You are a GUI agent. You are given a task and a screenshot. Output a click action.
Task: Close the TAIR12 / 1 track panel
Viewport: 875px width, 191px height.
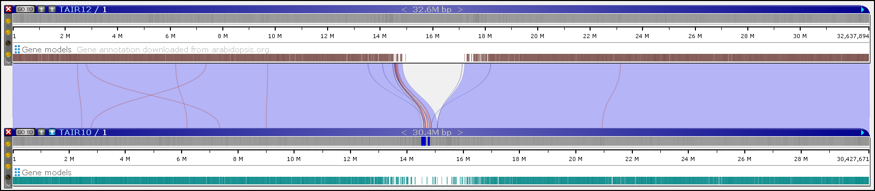pos(8,9)
